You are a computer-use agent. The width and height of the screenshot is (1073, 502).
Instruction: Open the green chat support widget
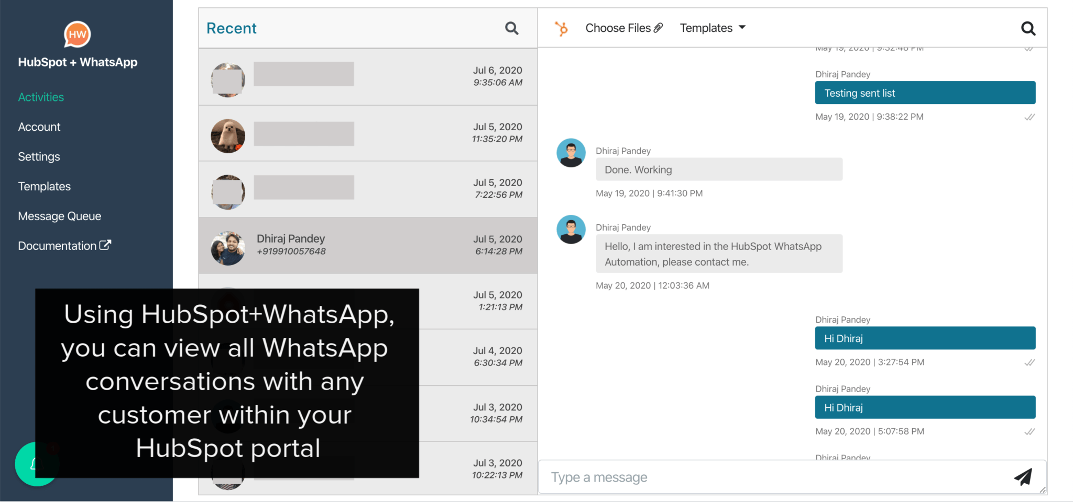click(36, 464)
